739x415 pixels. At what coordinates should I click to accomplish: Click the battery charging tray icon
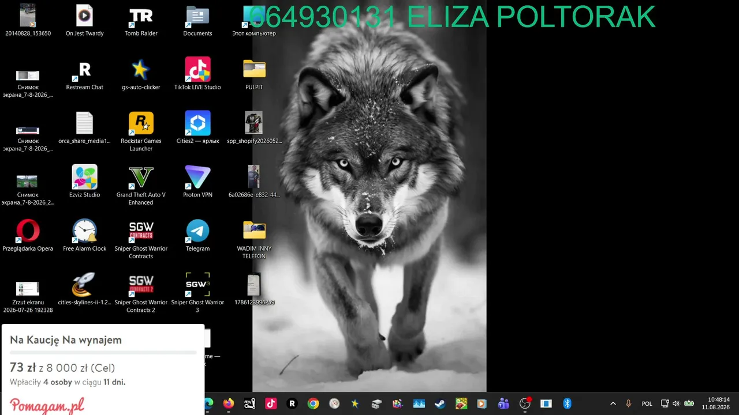pos(689,403)
